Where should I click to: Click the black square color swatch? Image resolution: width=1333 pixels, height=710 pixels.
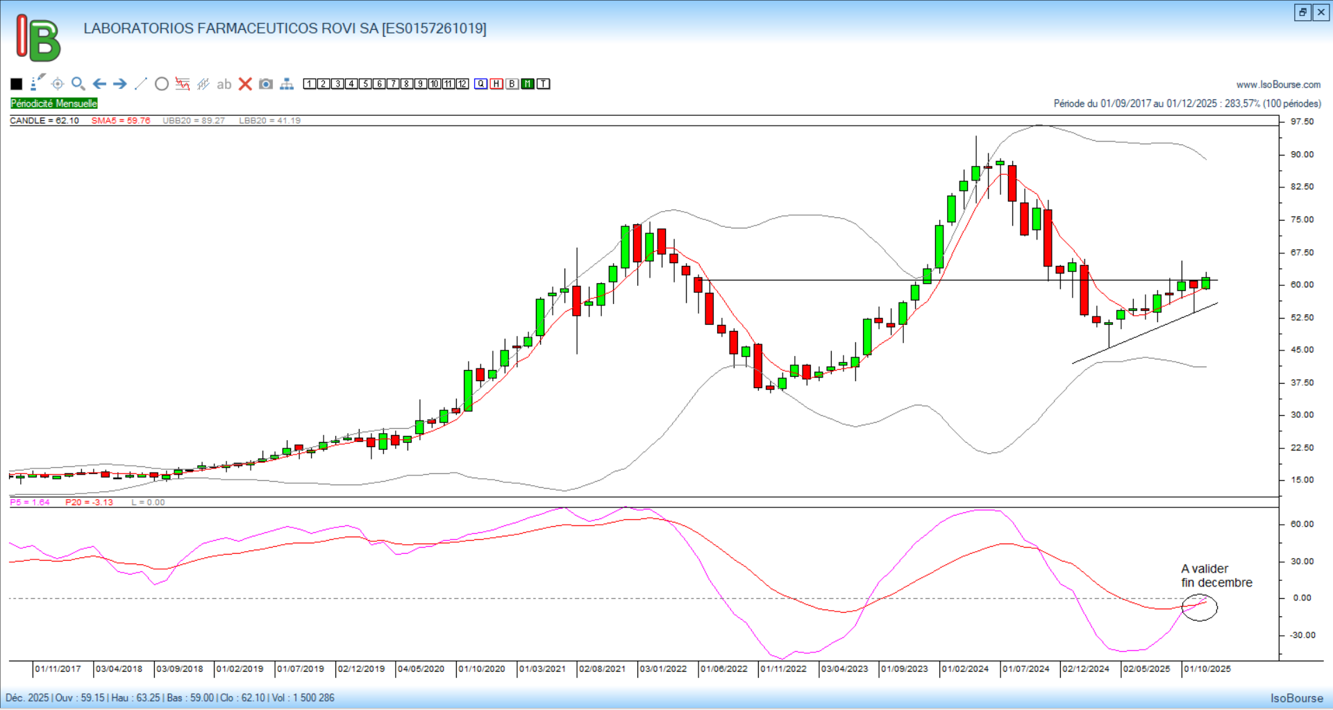[x=17, y=84]
